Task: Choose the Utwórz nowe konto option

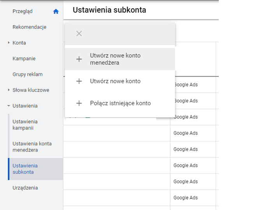Action: click(x=115, y=81)
